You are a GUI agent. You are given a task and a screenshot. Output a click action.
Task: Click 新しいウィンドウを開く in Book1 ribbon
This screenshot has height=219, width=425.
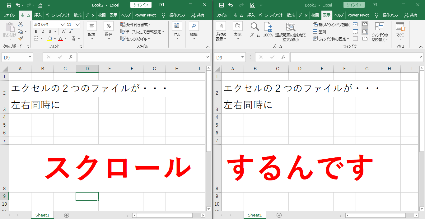332,25
